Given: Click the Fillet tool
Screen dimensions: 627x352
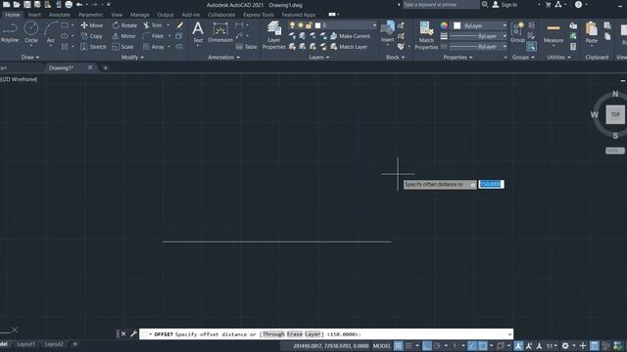Looking at the screenshot, I should point(153,36).
